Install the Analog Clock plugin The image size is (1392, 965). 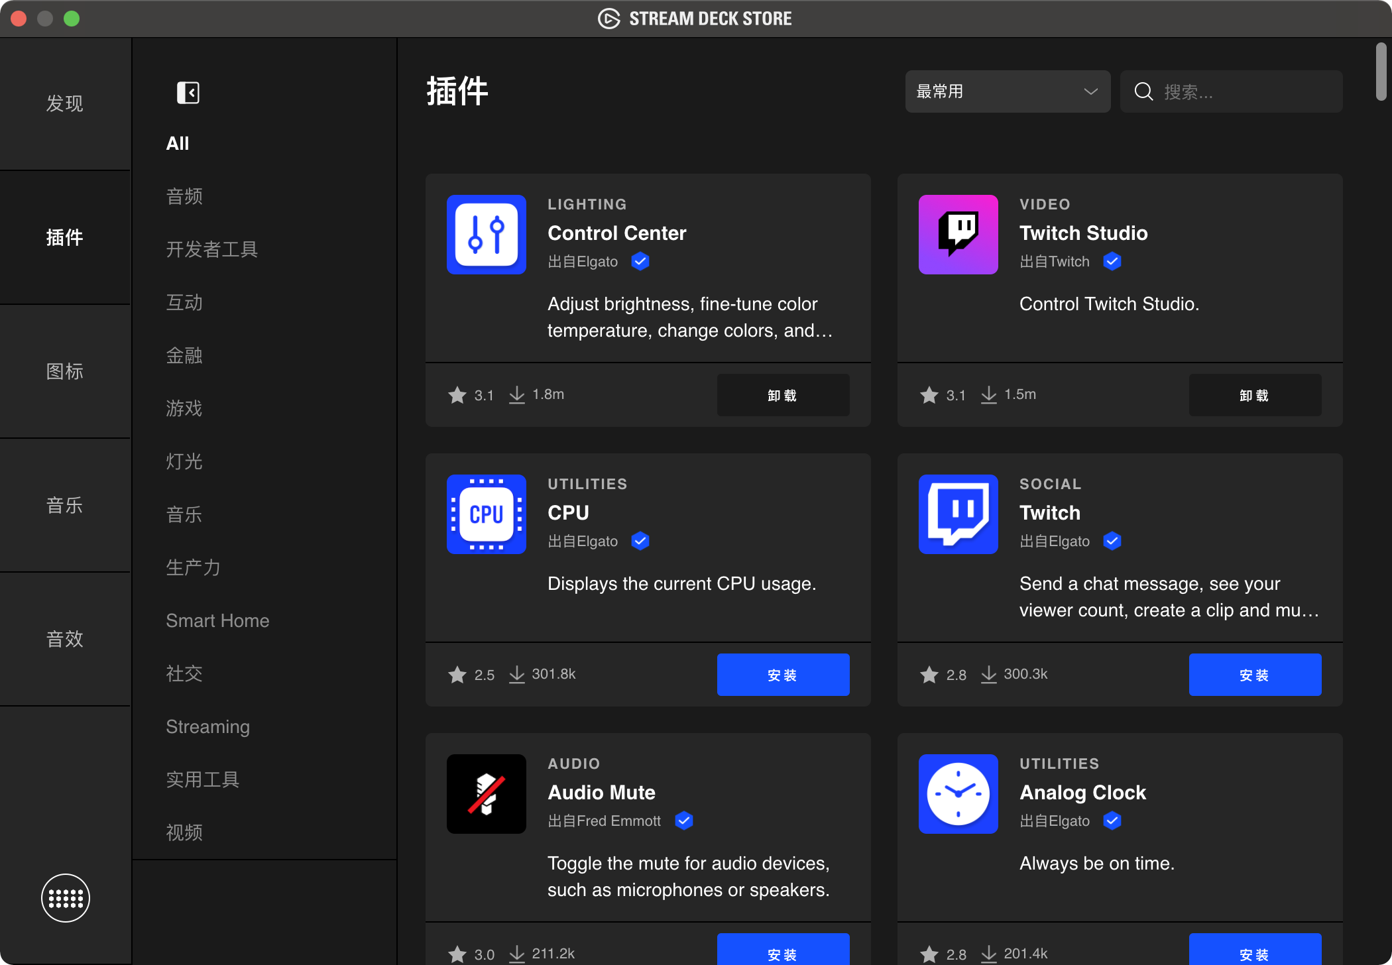[x=1255, y=949]
